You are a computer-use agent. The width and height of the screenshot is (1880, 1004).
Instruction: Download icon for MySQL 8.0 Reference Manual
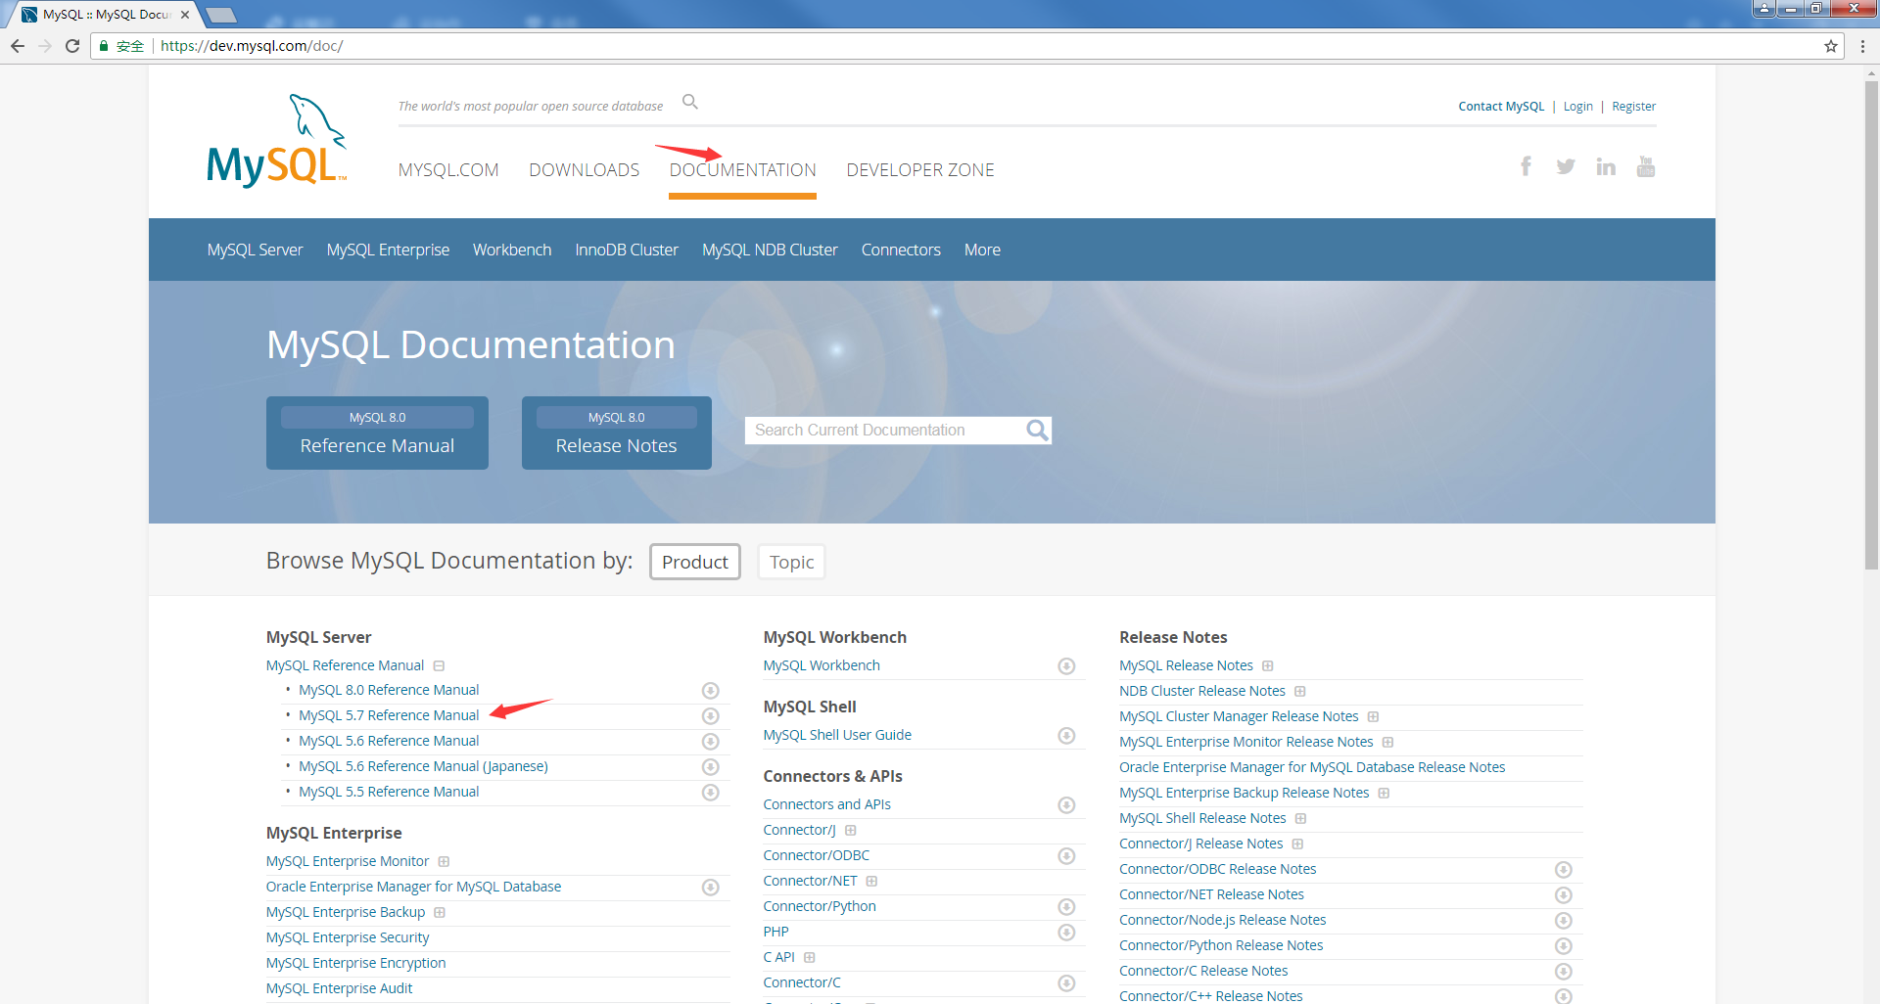coord(711,691)
